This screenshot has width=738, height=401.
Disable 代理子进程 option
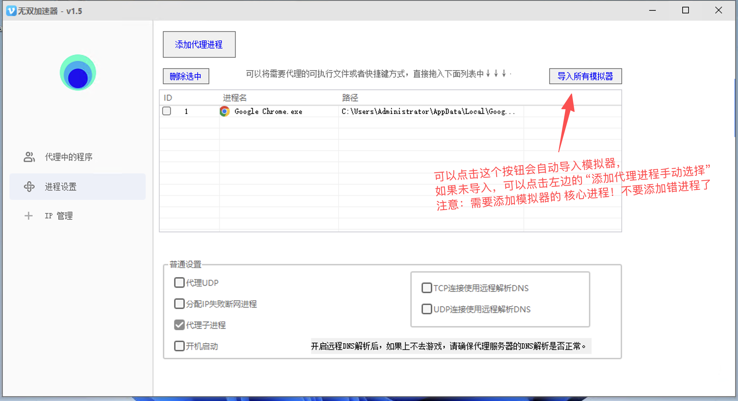[179, 325]
